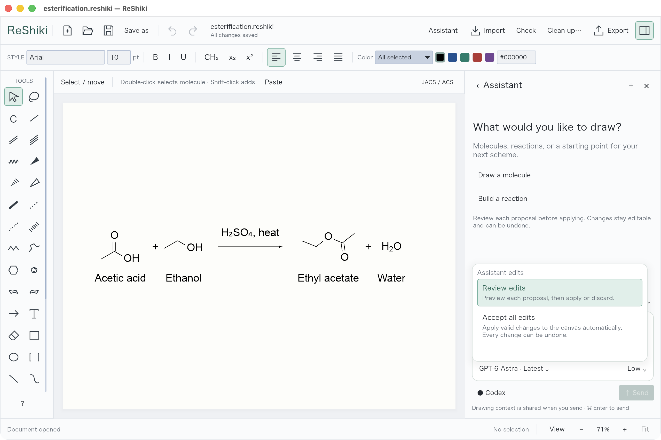Viewport: 661px width, 440px height.
Task: Select the brackets tool
Action: pos(34,357)
